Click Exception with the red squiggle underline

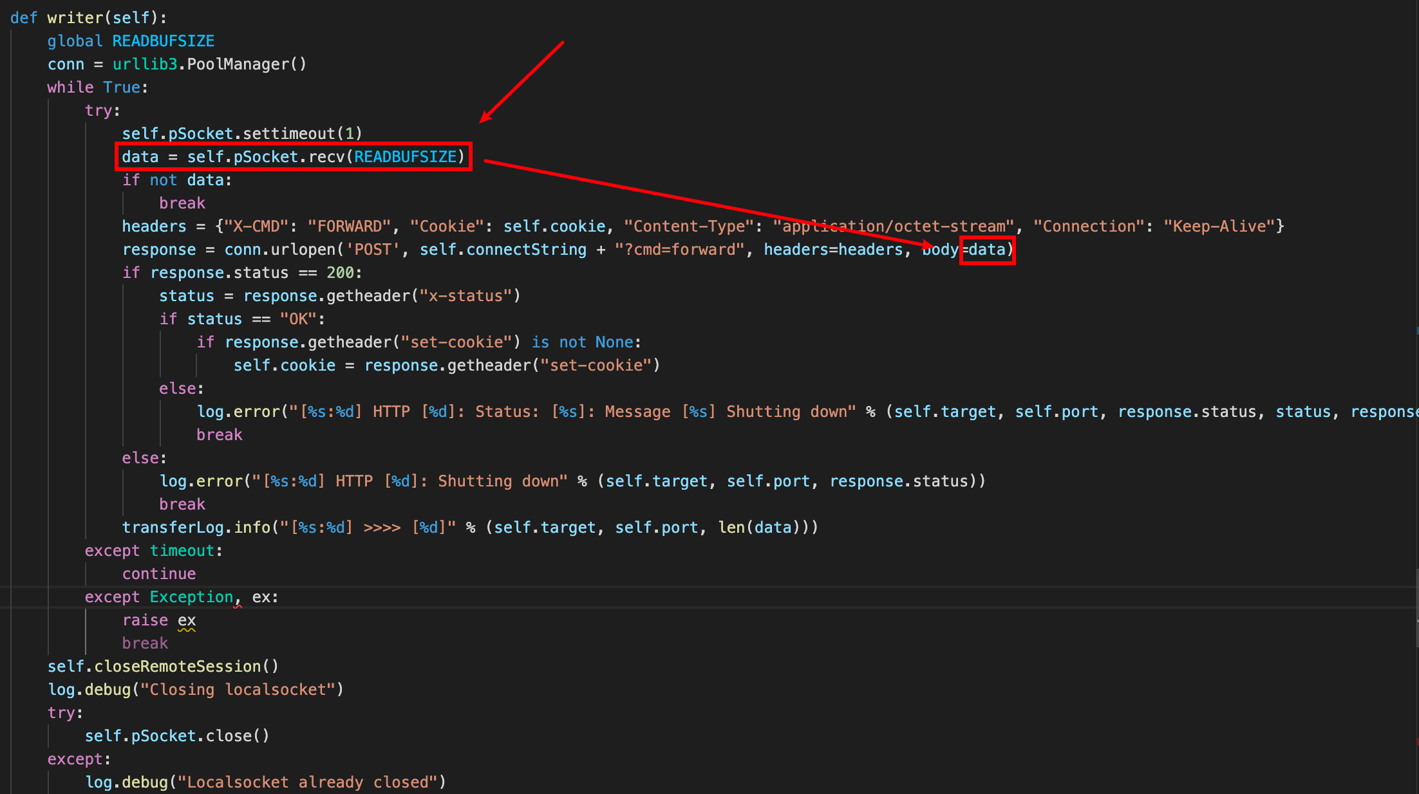coord(191,597)
